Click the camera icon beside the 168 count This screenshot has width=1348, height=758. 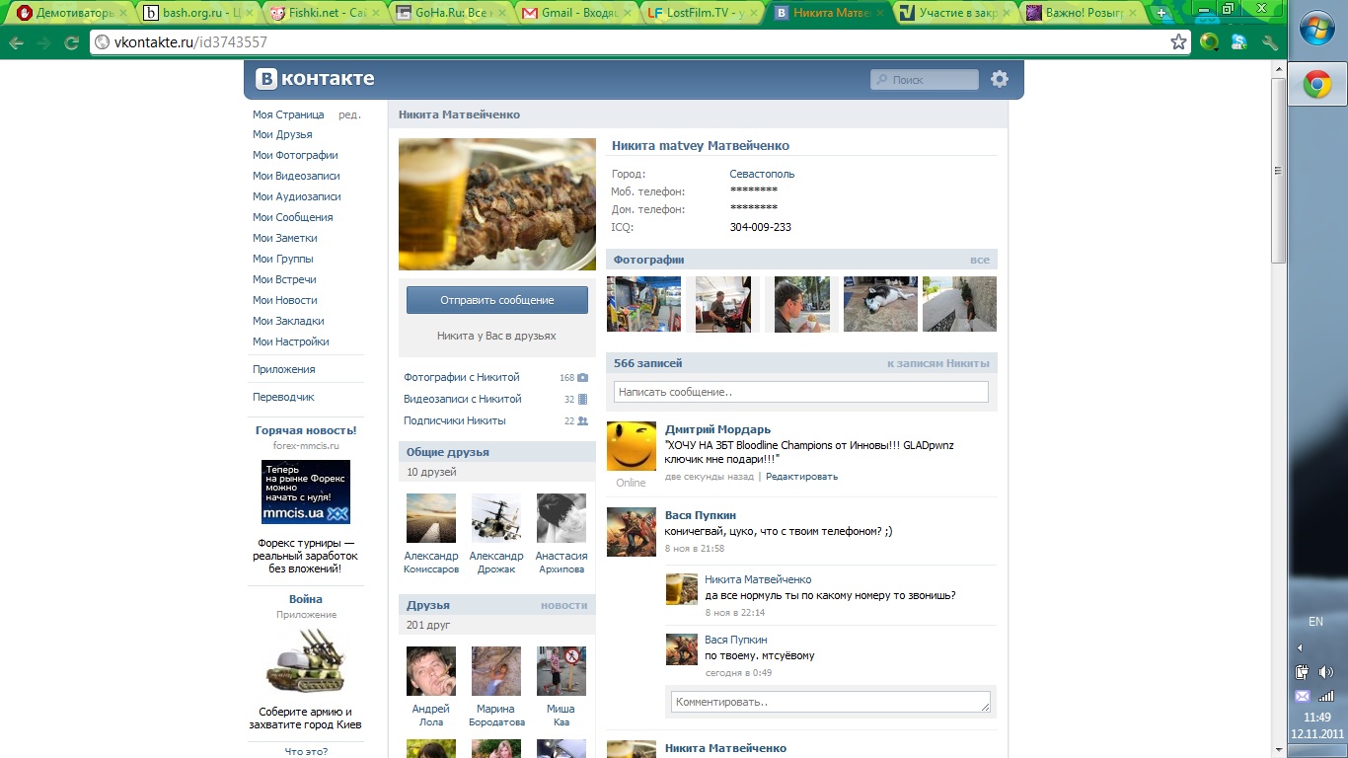coord(582,377)
